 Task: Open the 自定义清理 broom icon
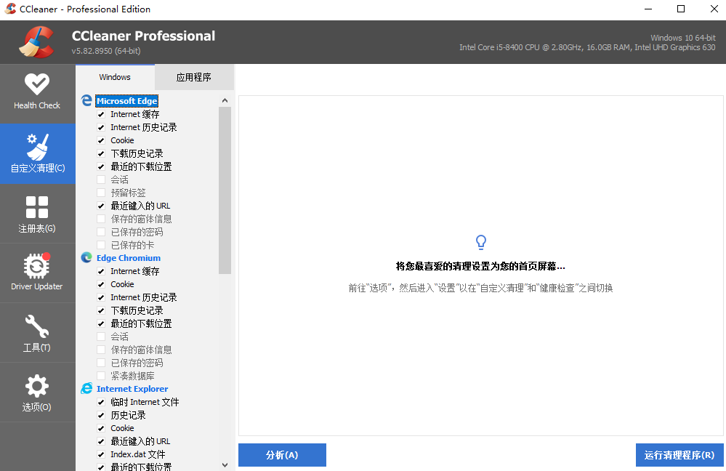click(37, 148)
